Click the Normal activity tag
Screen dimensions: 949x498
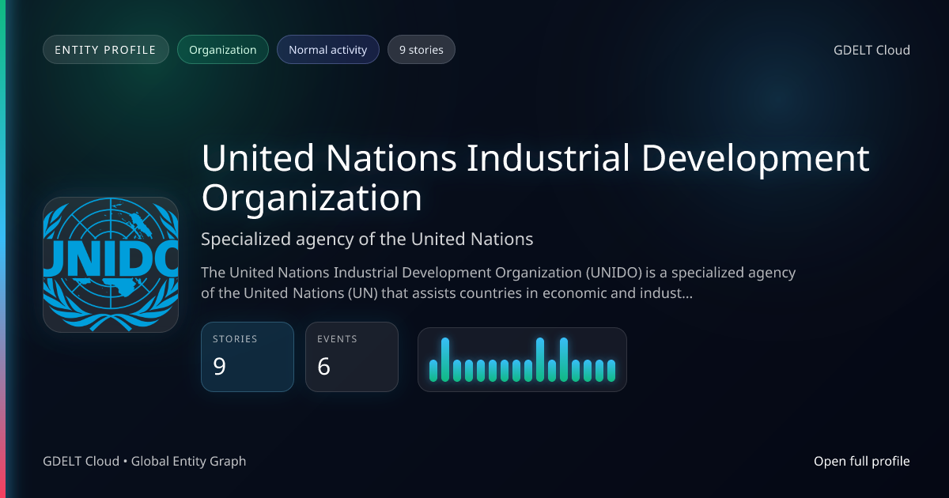tap(328, 50)
